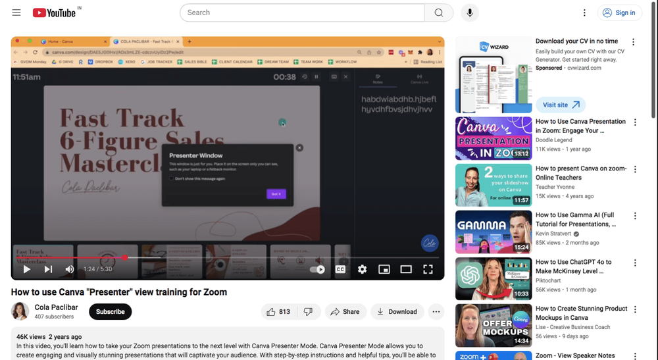Open Gamma AI tutorial thumbnail

point(493,232)
